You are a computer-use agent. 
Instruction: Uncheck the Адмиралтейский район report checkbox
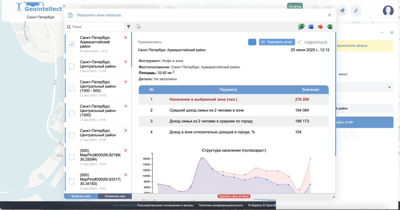(72, 44)
